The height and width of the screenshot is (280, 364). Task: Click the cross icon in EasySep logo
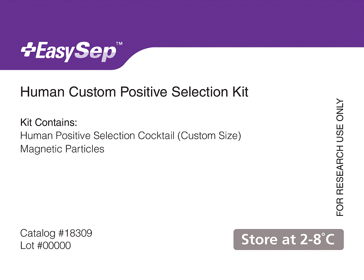pyautogui.click(x=28, y=50)
